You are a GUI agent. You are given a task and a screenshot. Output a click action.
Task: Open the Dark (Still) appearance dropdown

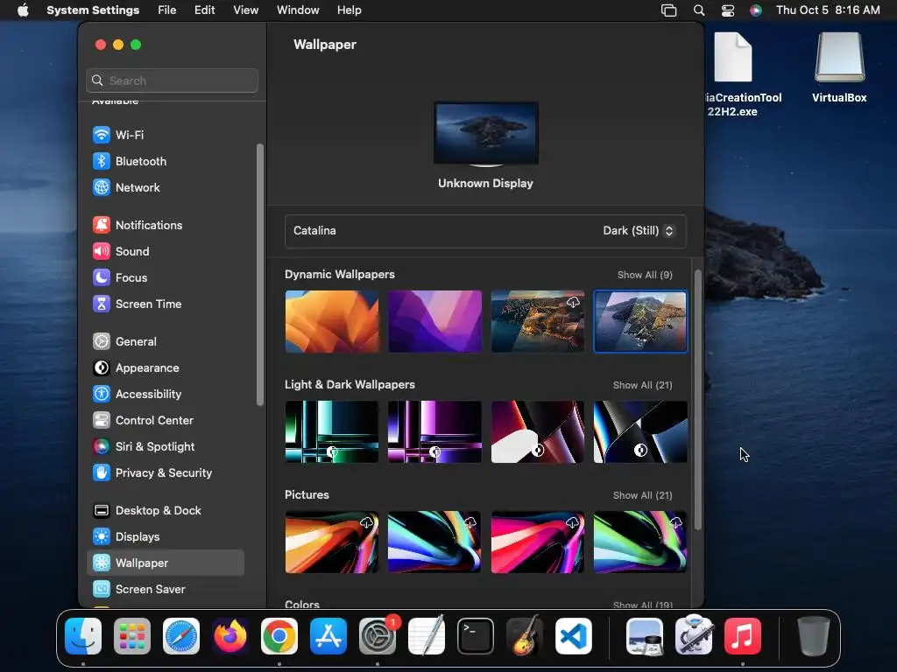pos(639,231)
